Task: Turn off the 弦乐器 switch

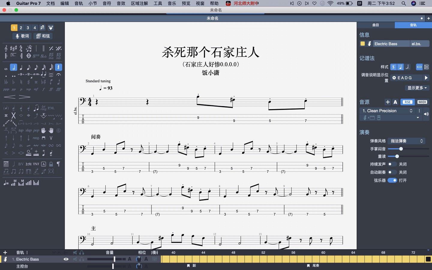Action: pyautogui.click(x=392, y=180)
